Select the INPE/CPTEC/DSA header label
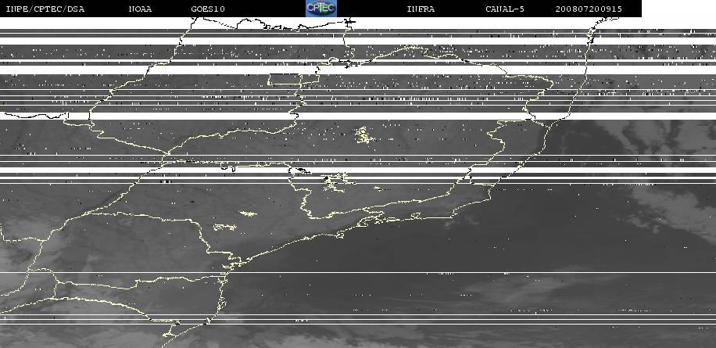The image size is (716, 348). pyautogui.click(x=45, y=9)
